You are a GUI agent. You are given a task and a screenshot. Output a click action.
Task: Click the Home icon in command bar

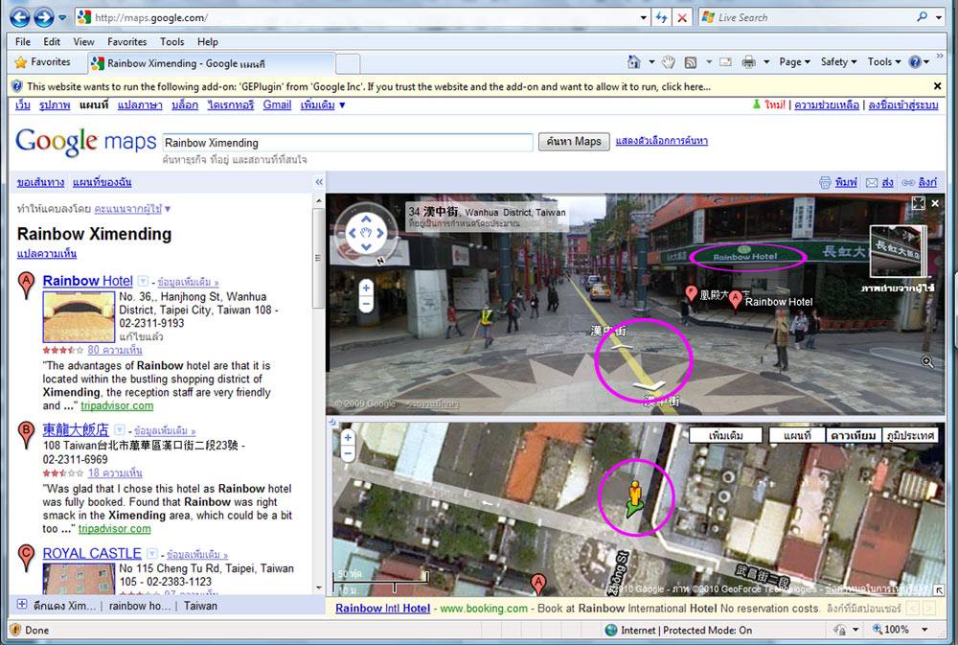[634, 61]
